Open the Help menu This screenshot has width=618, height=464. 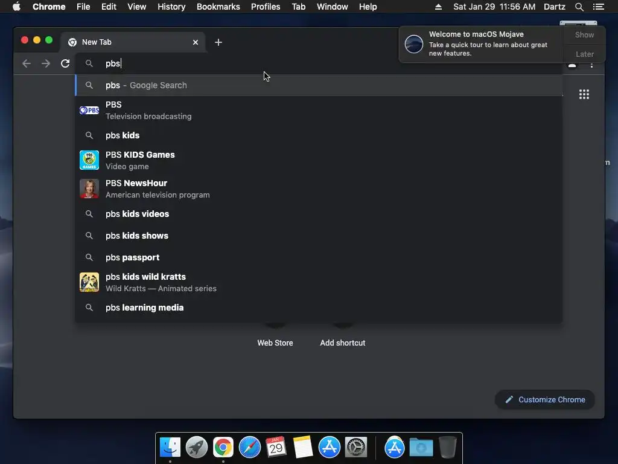[x=368, y=7]
